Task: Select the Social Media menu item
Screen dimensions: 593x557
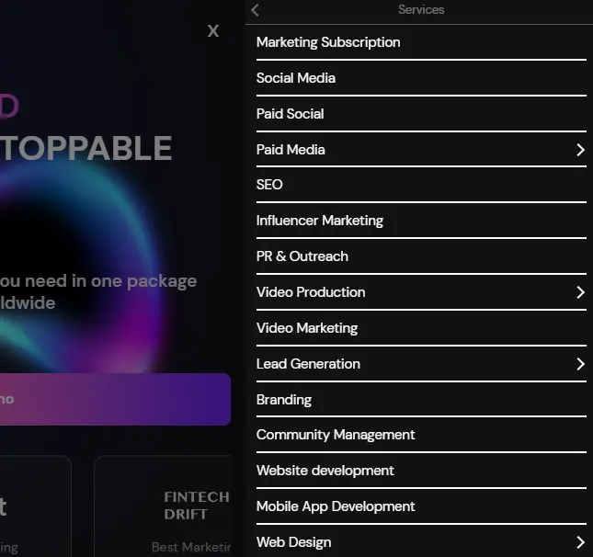Action: 296,78
